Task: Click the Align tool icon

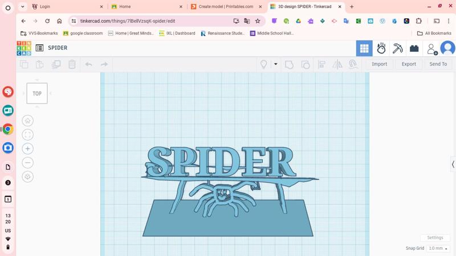Action: pyautogui.click(x=321, y=64)
